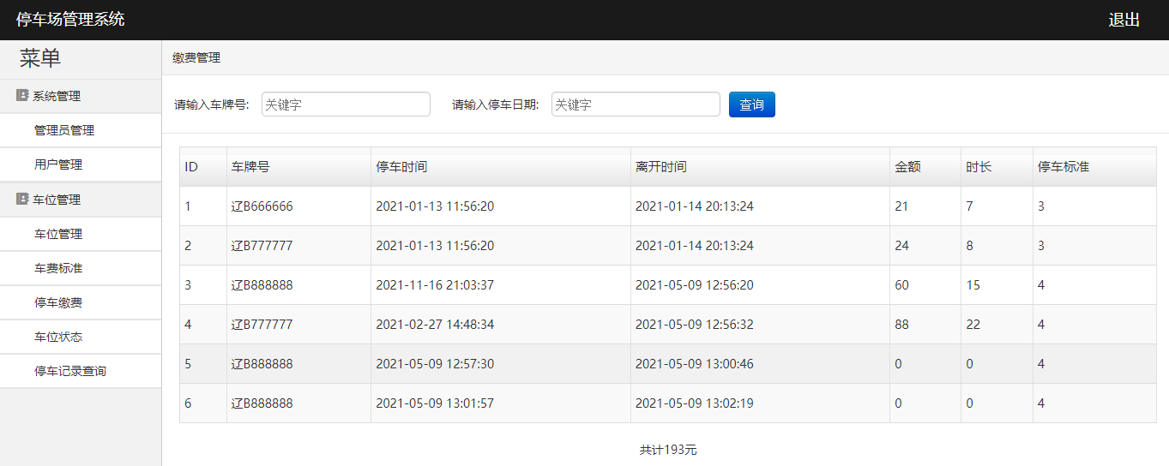
Task: Click the 停车场管理系统 title
Action: tap(70, 19)
